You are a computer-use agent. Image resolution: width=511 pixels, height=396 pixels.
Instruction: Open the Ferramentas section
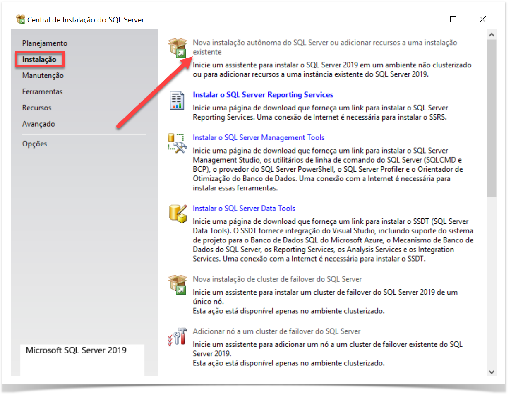pyautogui.click(x=43, y=91)
